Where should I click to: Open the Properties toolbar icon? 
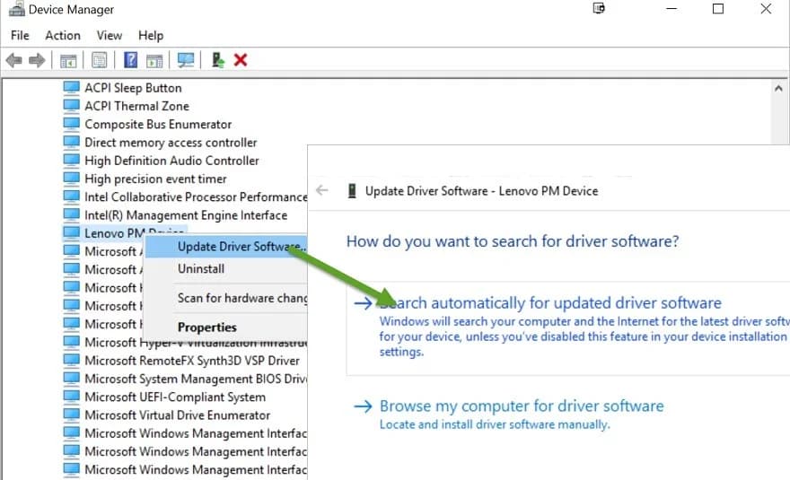99,60
